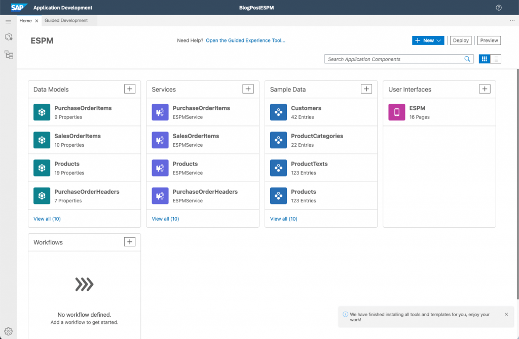Image resolution: width=519 pixels, height=339 pixels.
Task: Click Customers sample data icon
Action: pos(278,112)
